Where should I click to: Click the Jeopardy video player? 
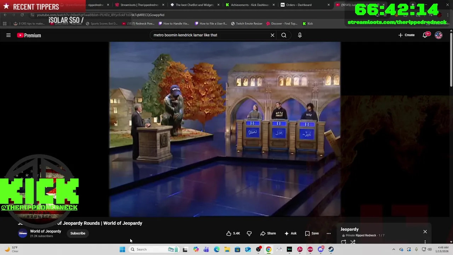click(225, 129)
